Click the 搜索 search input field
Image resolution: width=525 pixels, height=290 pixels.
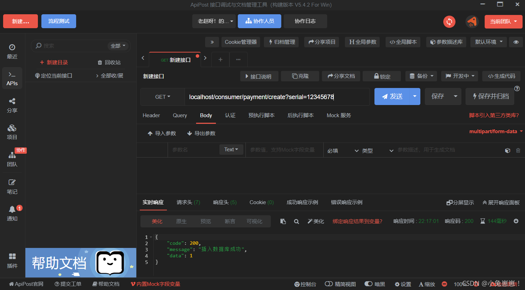click(x=75, y=46)
